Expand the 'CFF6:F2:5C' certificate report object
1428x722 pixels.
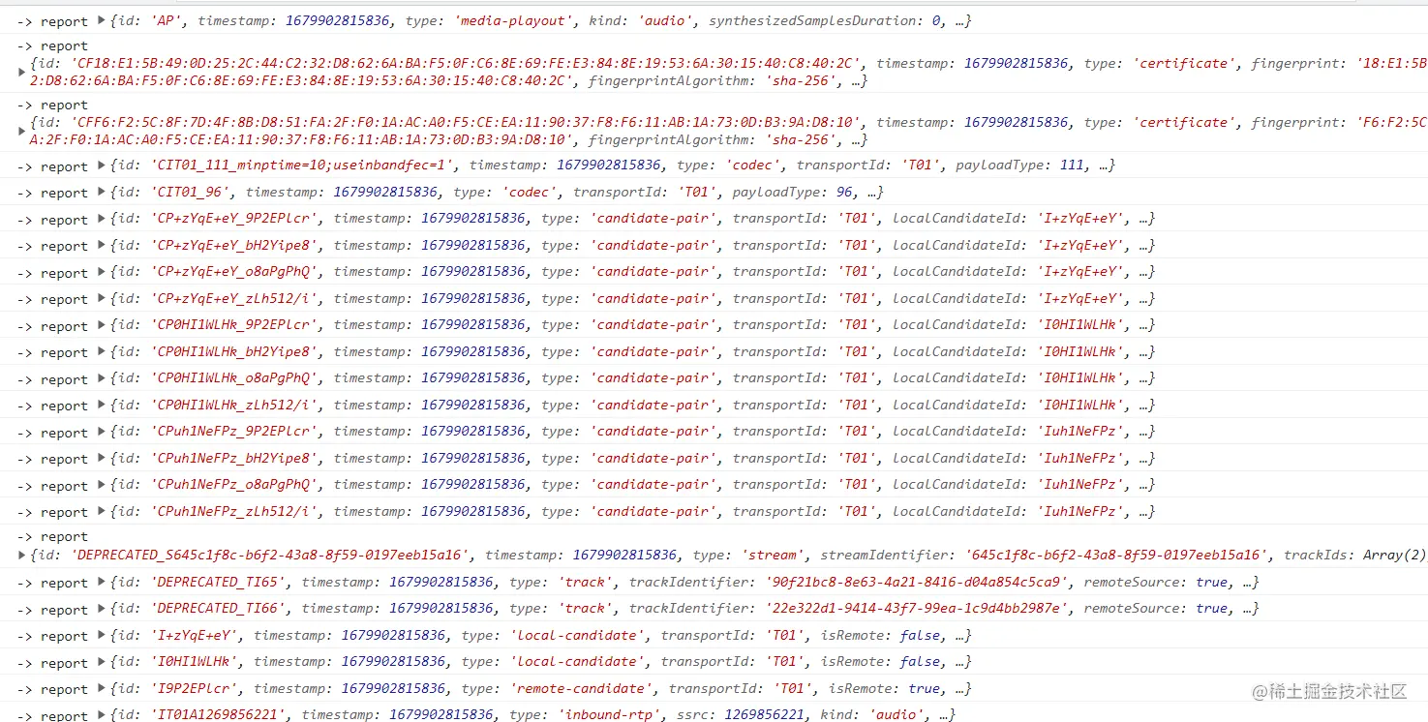(x=23, y=131)
